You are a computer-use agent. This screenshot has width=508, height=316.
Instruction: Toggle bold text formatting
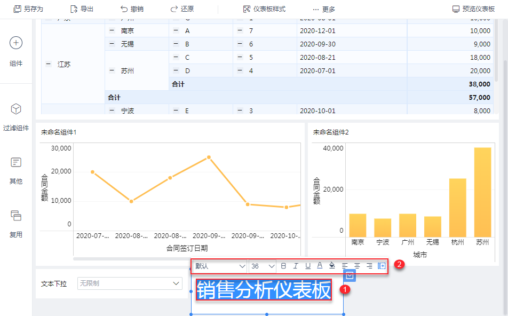(283, 266)
